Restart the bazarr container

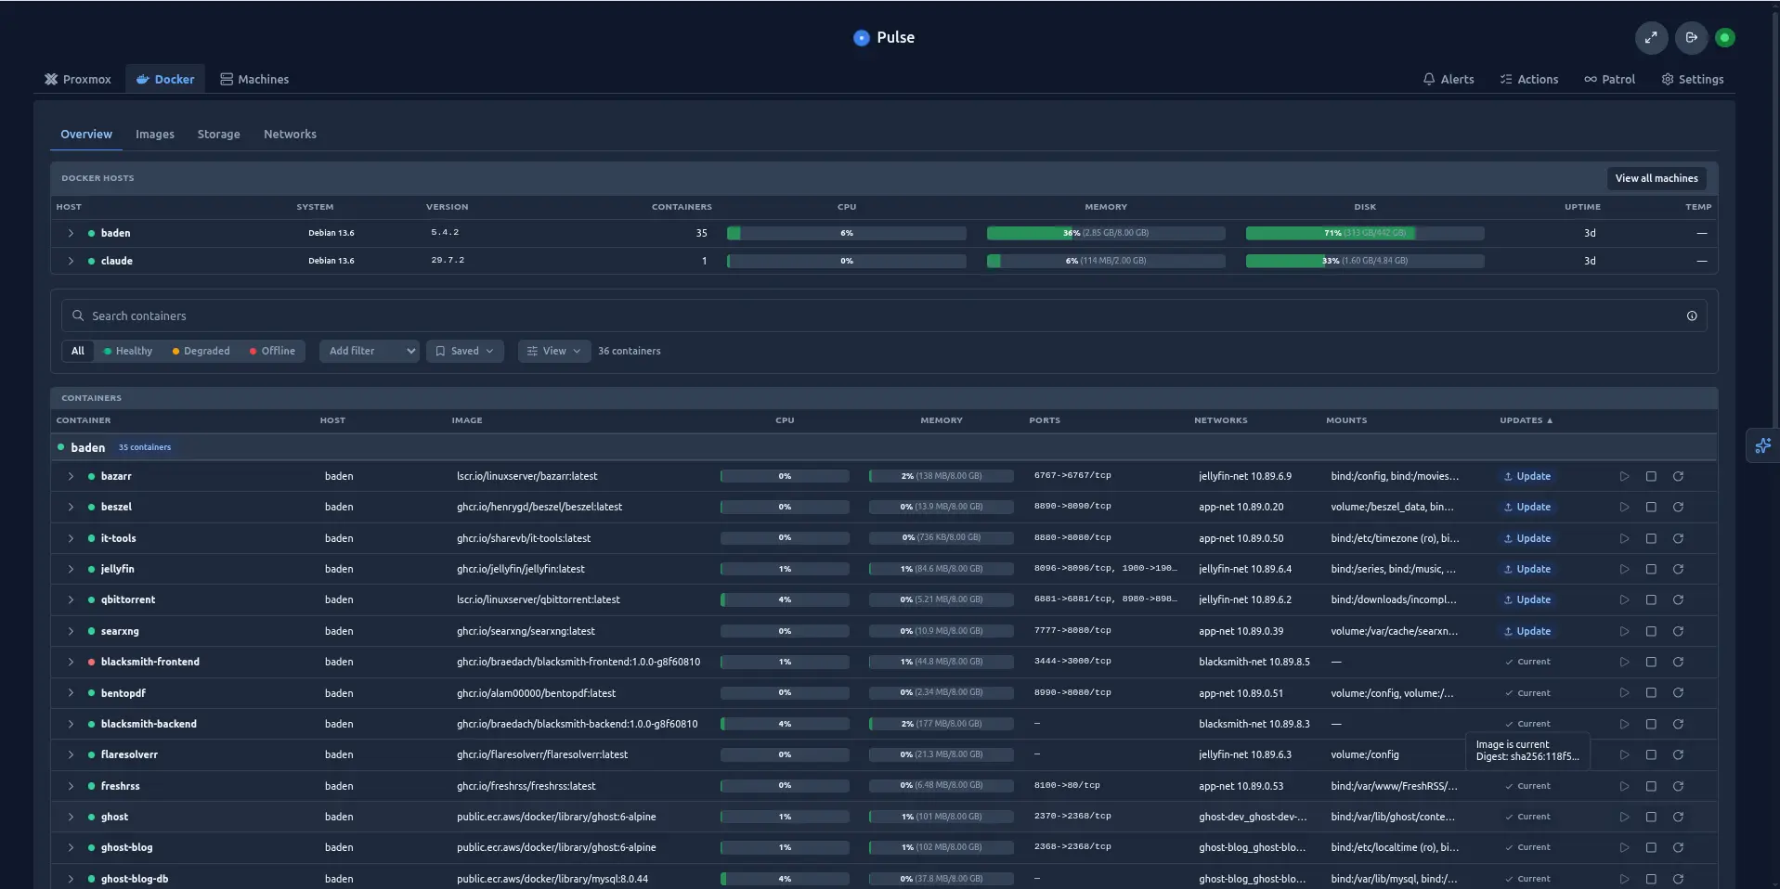point(1678,477)
